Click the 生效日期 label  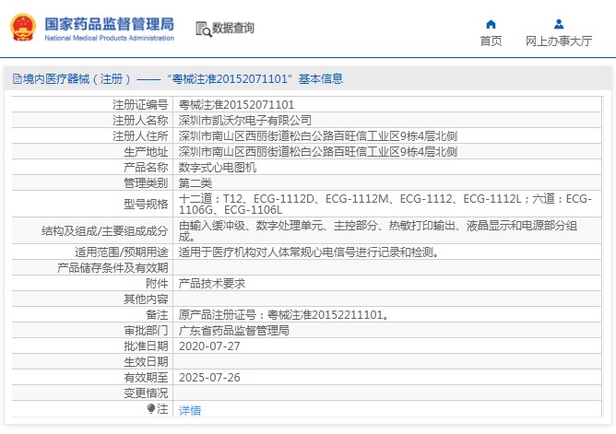146,362
